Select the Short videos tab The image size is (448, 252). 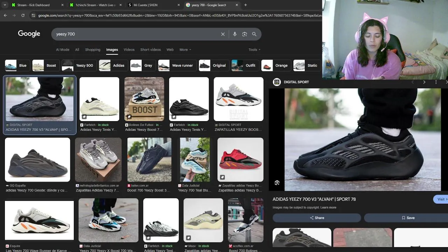click(150, 50)
